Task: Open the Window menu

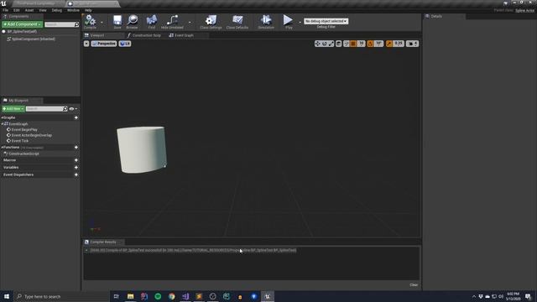Action: tap(73, 10)
